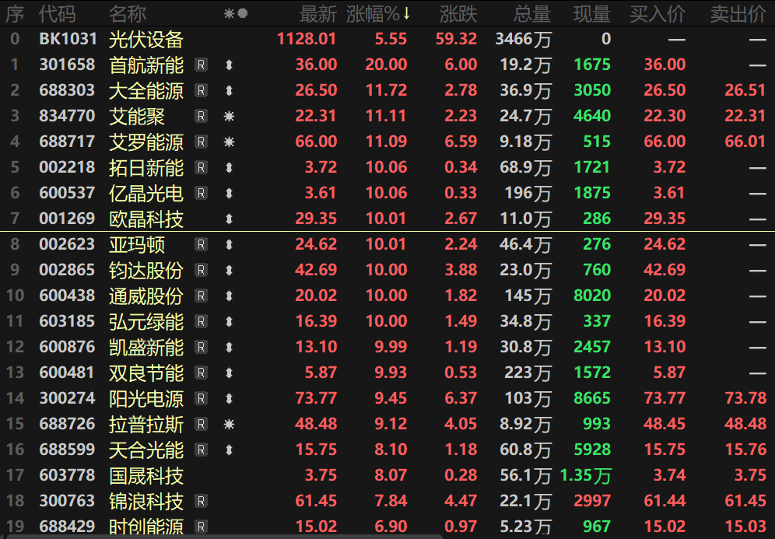
Task: Select stock code 600438
Action: [x=67, y=296]
